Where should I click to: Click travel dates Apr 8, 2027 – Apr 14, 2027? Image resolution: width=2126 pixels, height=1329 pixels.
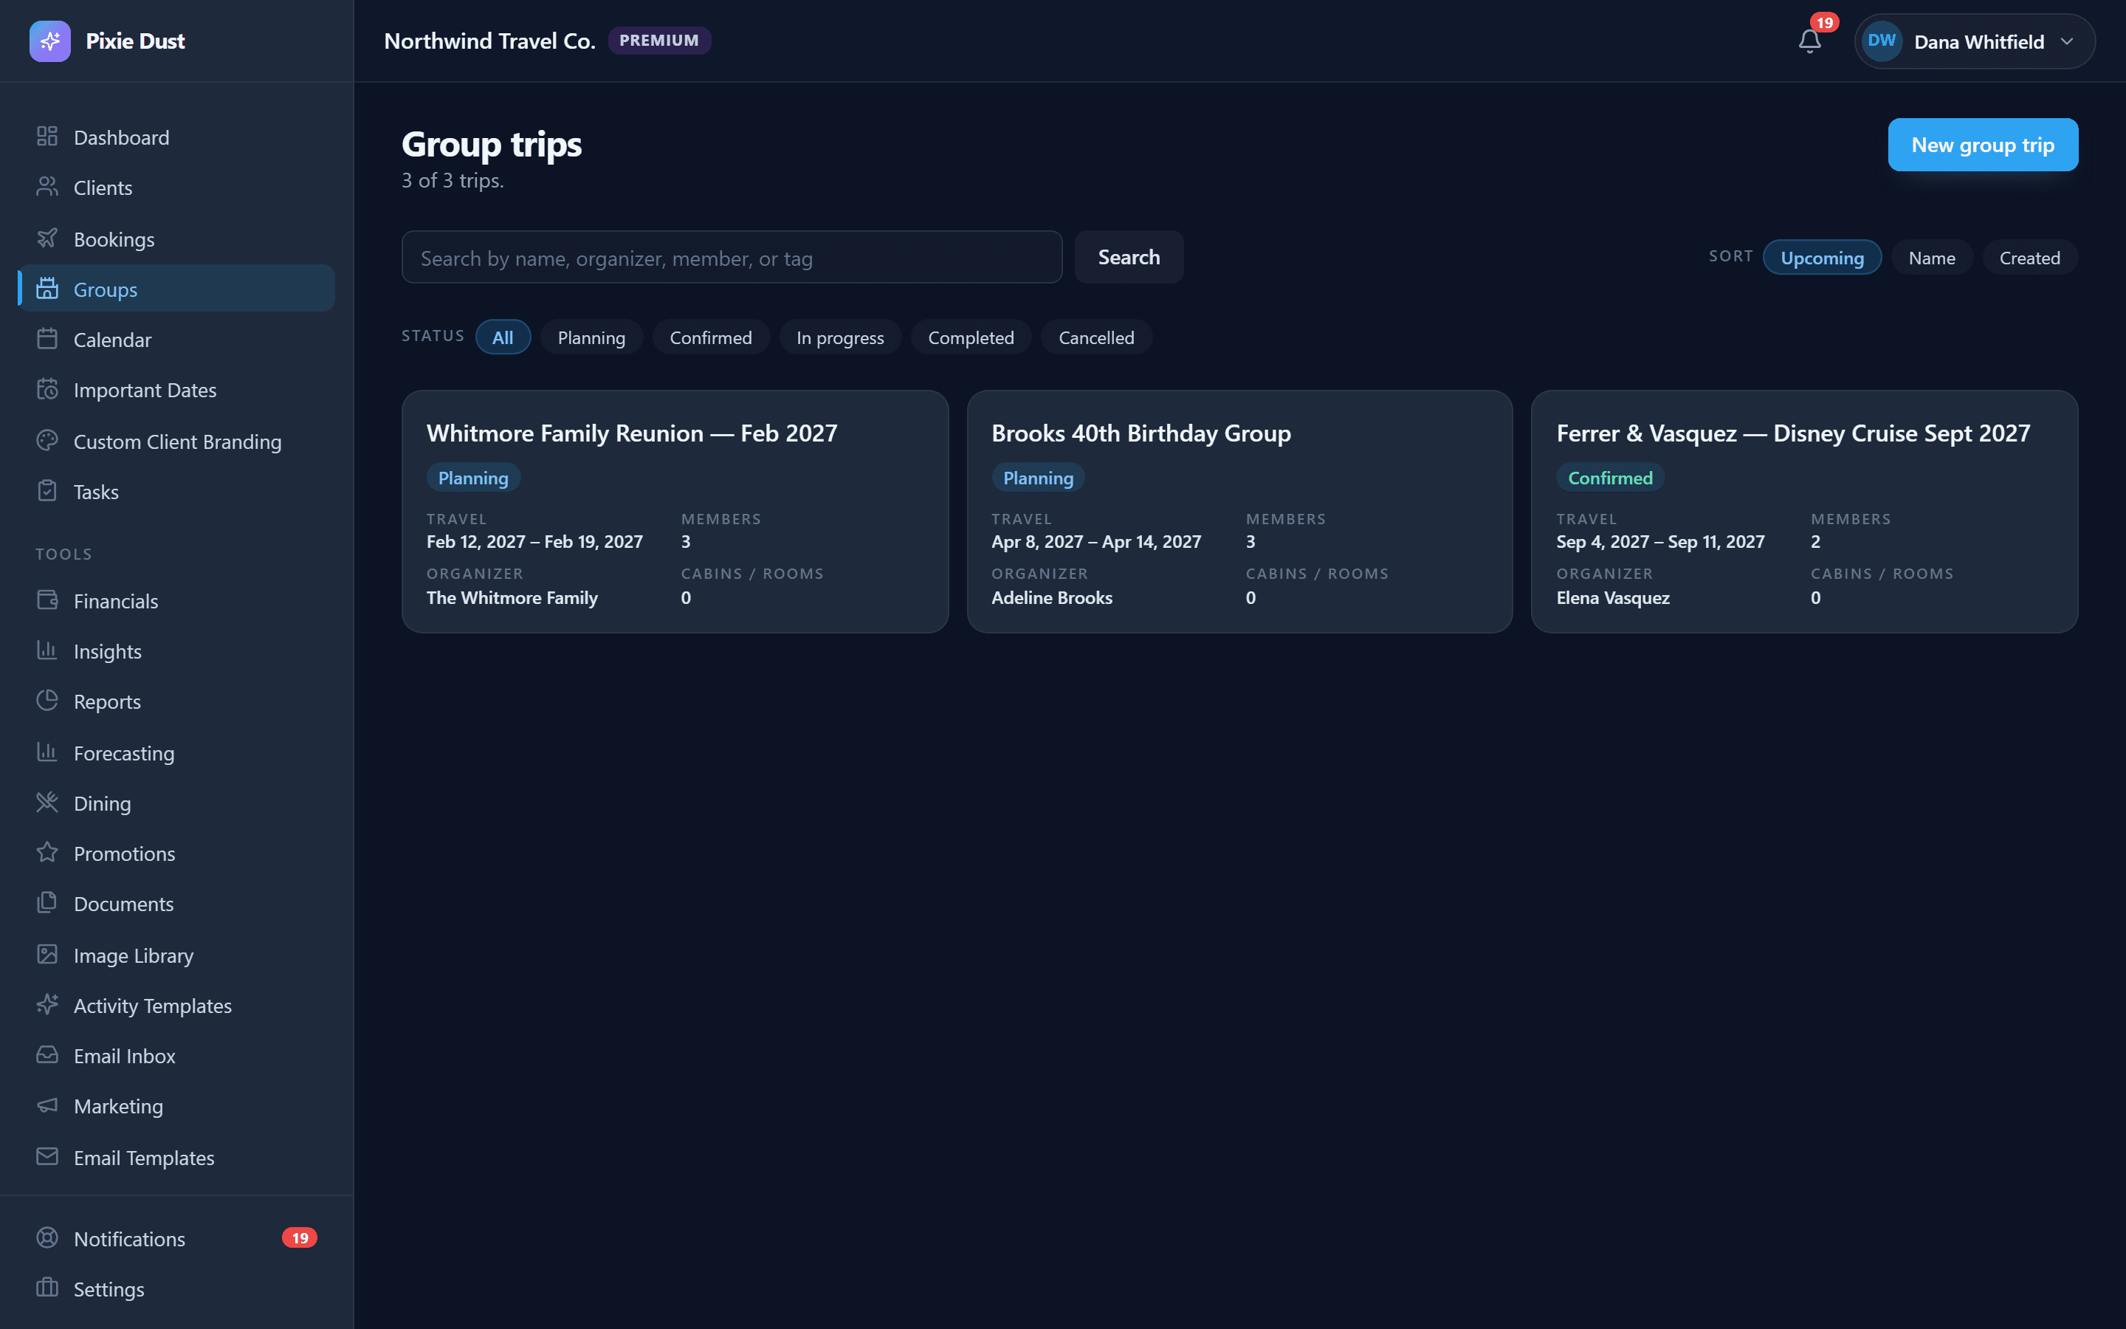1096,541
